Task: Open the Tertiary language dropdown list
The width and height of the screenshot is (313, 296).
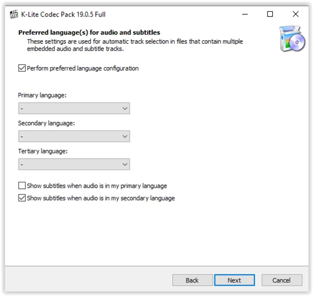Action: (x=74, y=164)
